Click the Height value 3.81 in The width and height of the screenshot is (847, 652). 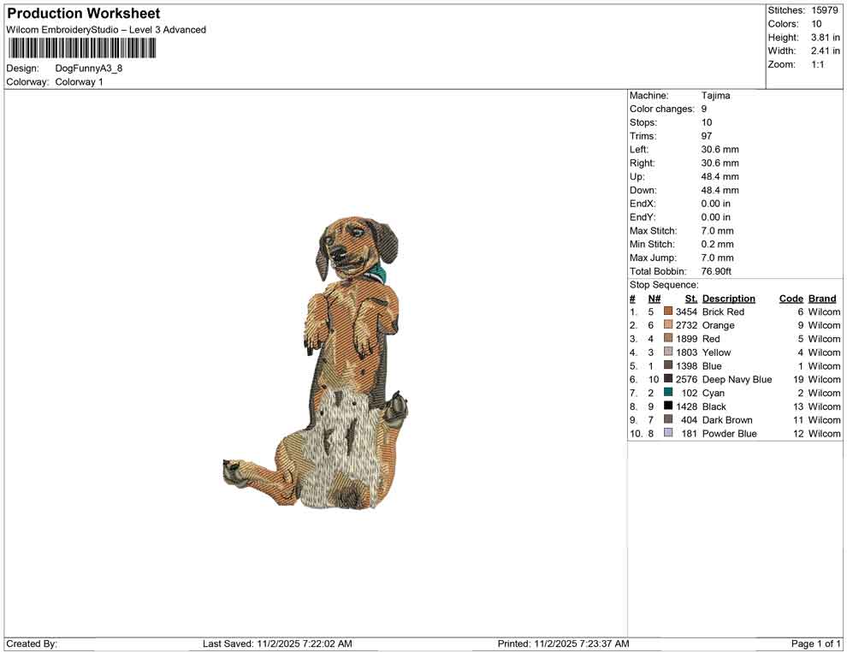click(826, 38)
